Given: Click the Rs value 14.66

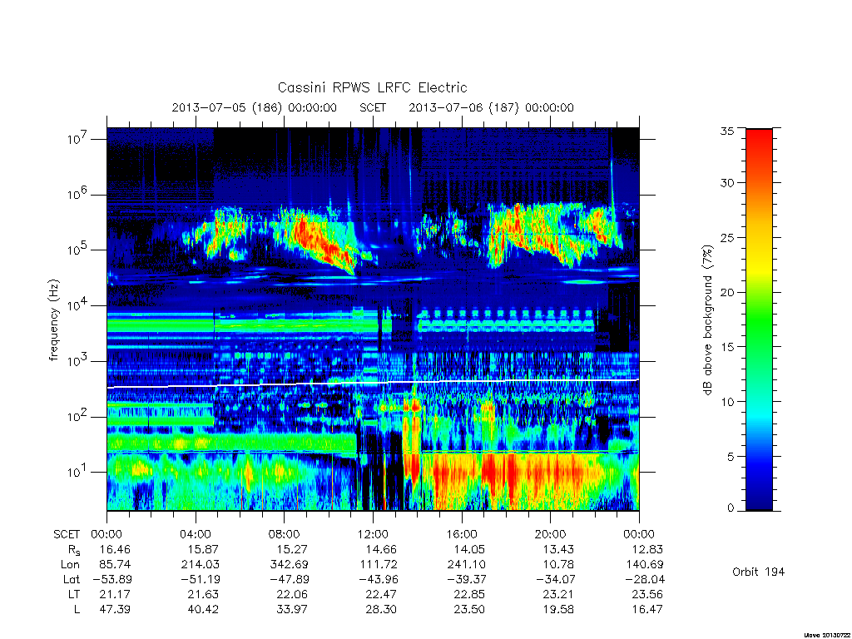Looking at the screenshot, I should point(381,549).
